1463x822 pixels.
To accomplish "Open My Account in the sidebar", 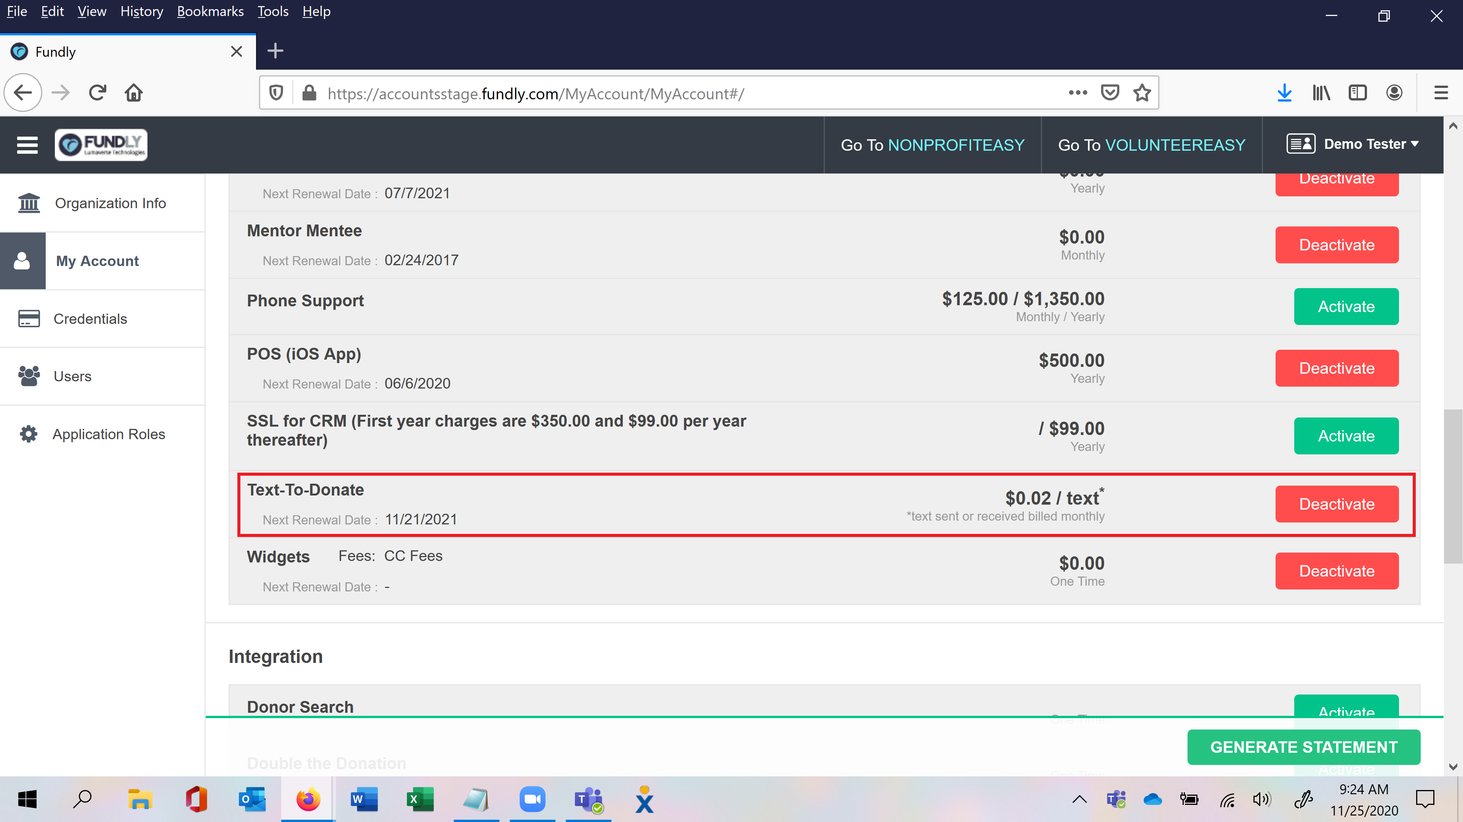I will (102, 261).
